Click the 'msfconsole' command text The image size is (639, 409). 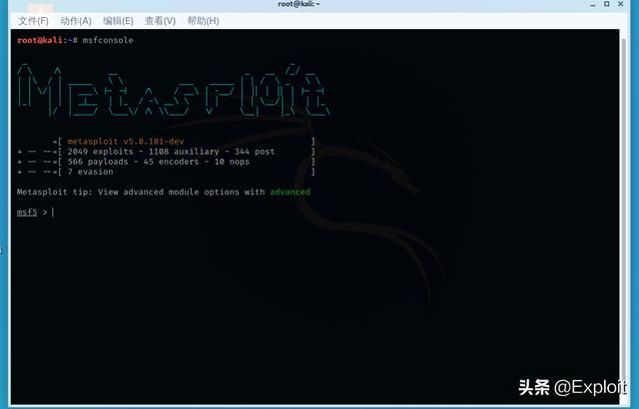(108, 40)
